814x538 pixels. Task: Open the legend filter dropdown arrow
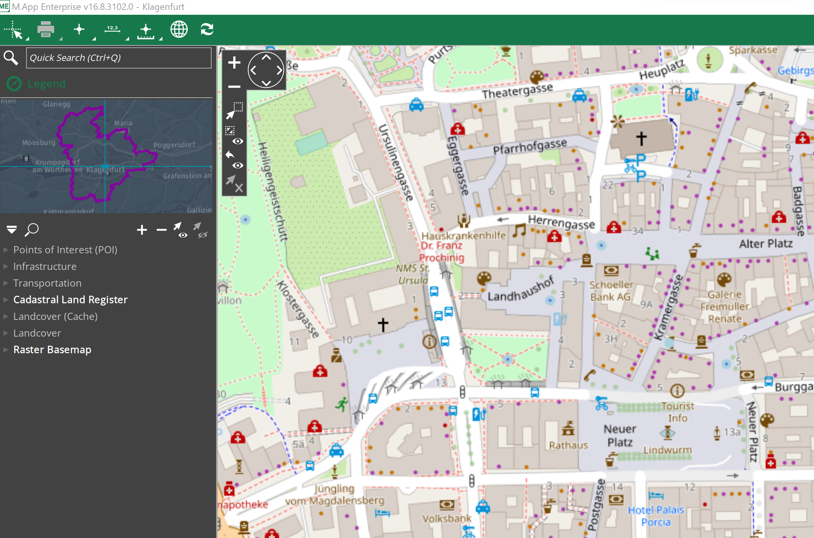click(x=11, y=229)
